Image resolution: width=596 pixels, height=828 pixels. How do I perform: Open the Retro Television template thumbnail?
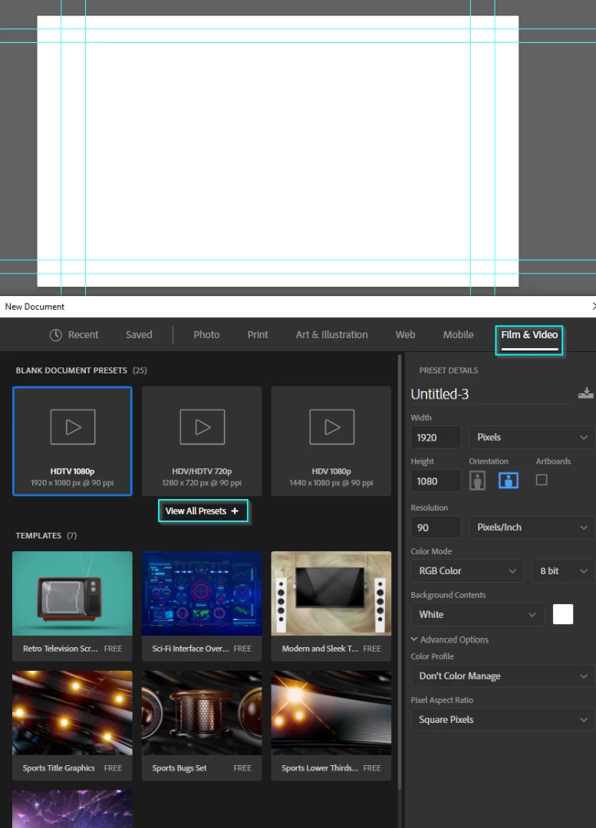click(x=72, y=593)
